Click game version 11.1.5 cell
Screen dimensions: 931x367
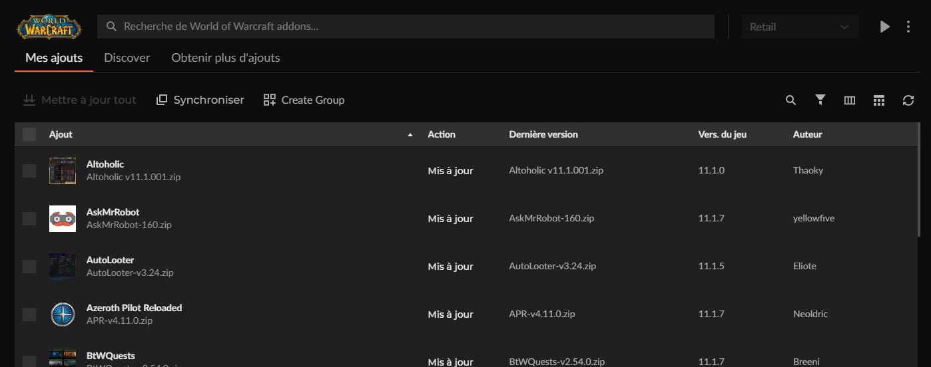click(x=711, y=266)
